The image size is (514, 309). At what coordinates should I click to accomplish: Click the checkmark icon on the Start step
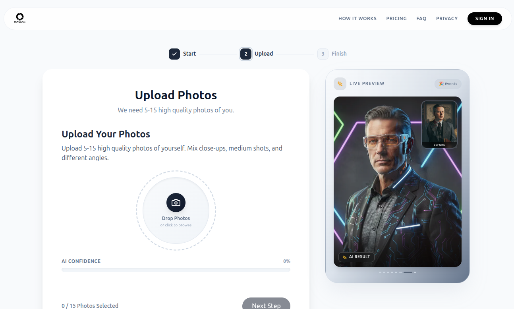[x=174, y=54]
